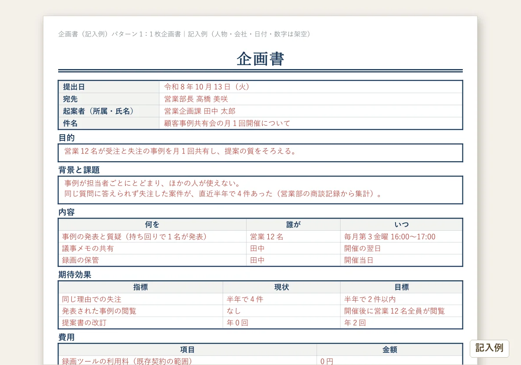Click the 何を column header
521x365 pixels.
click(152, 225)
